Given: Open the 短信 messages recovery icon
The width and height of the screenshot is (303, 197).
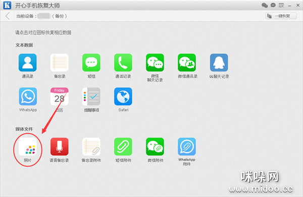Looking at the screenshot, I should tap(91, 62).
